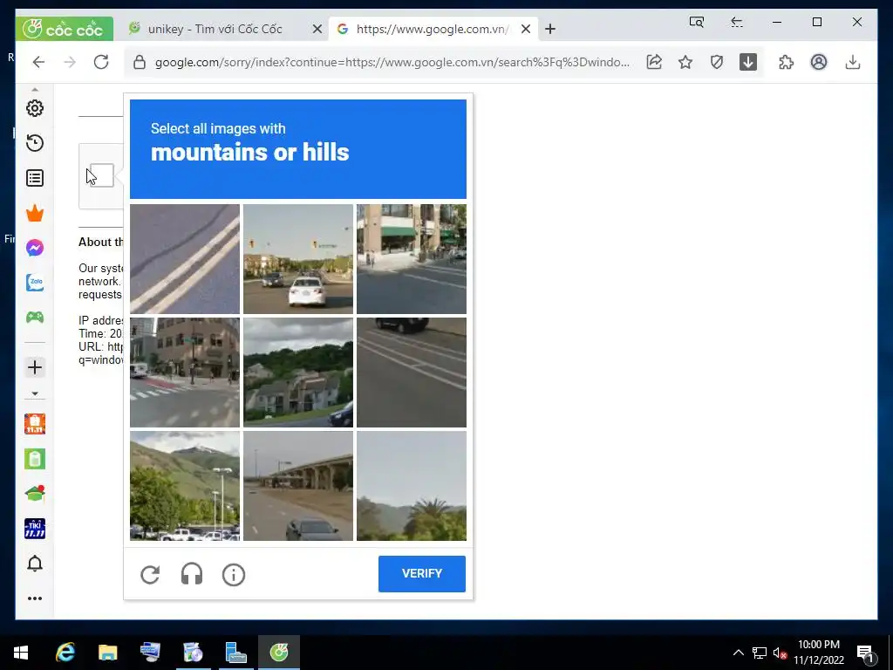Click the audio challenge headphones icon

tap(192, 574)
